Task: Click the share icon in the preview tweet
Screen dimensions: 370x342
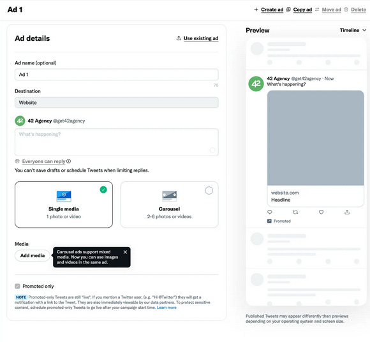Action: pos(347,212)
